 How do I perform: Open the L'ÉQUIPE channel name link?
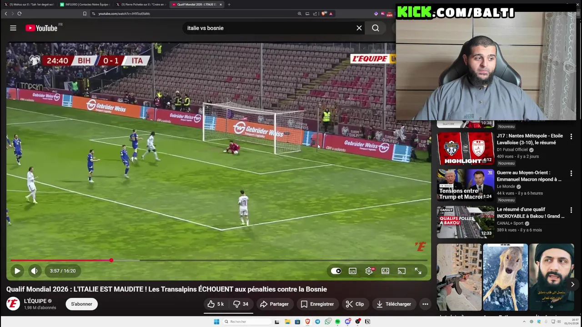pyautogui.click(x=35, y=301)
